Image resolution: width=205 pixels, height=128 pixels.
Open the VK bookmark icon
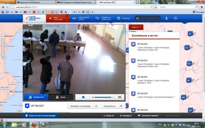click(x=7, y=12)
